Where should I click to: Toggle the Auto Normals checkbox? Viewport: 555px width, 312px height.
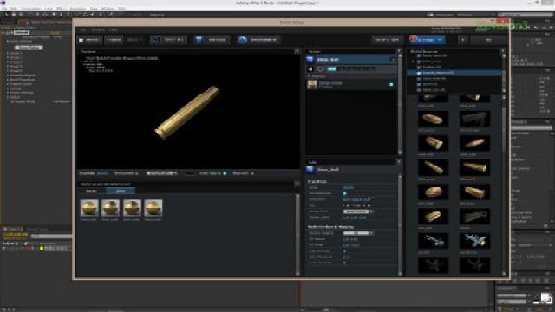click(344, 250)
